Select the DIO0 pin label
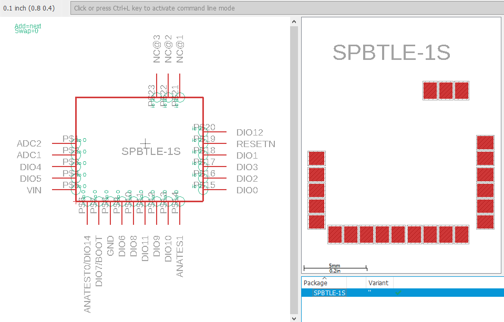 247,190
